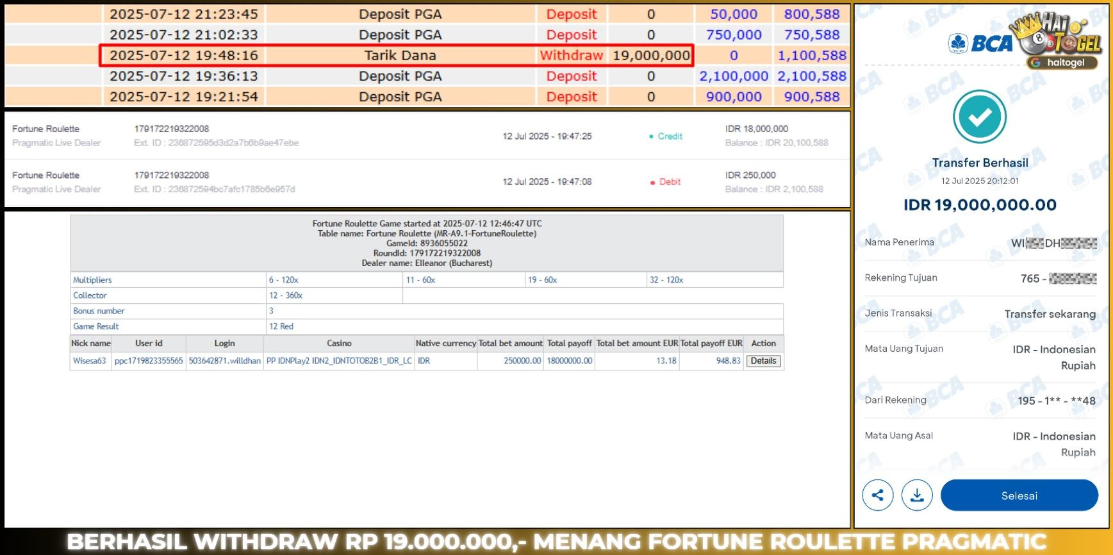This screenshot has height=555, width=1113.
Task: Click the Action column header
Action: pyautogui.click(x=763, y=344)
